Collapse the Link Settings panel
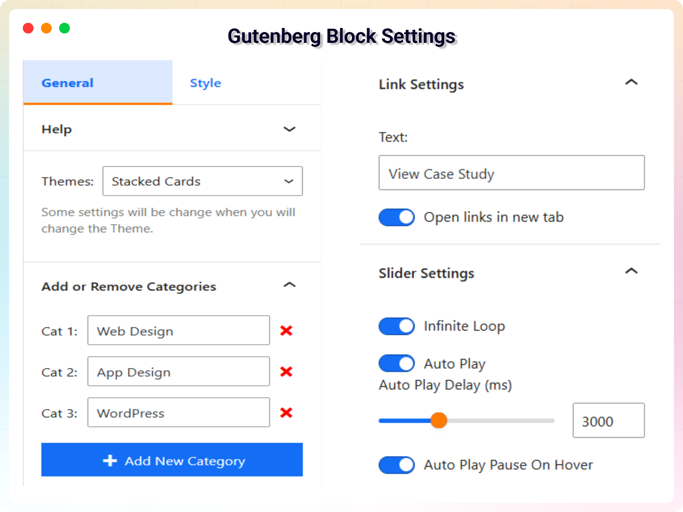The image size is (683, 512). point(631,83)
